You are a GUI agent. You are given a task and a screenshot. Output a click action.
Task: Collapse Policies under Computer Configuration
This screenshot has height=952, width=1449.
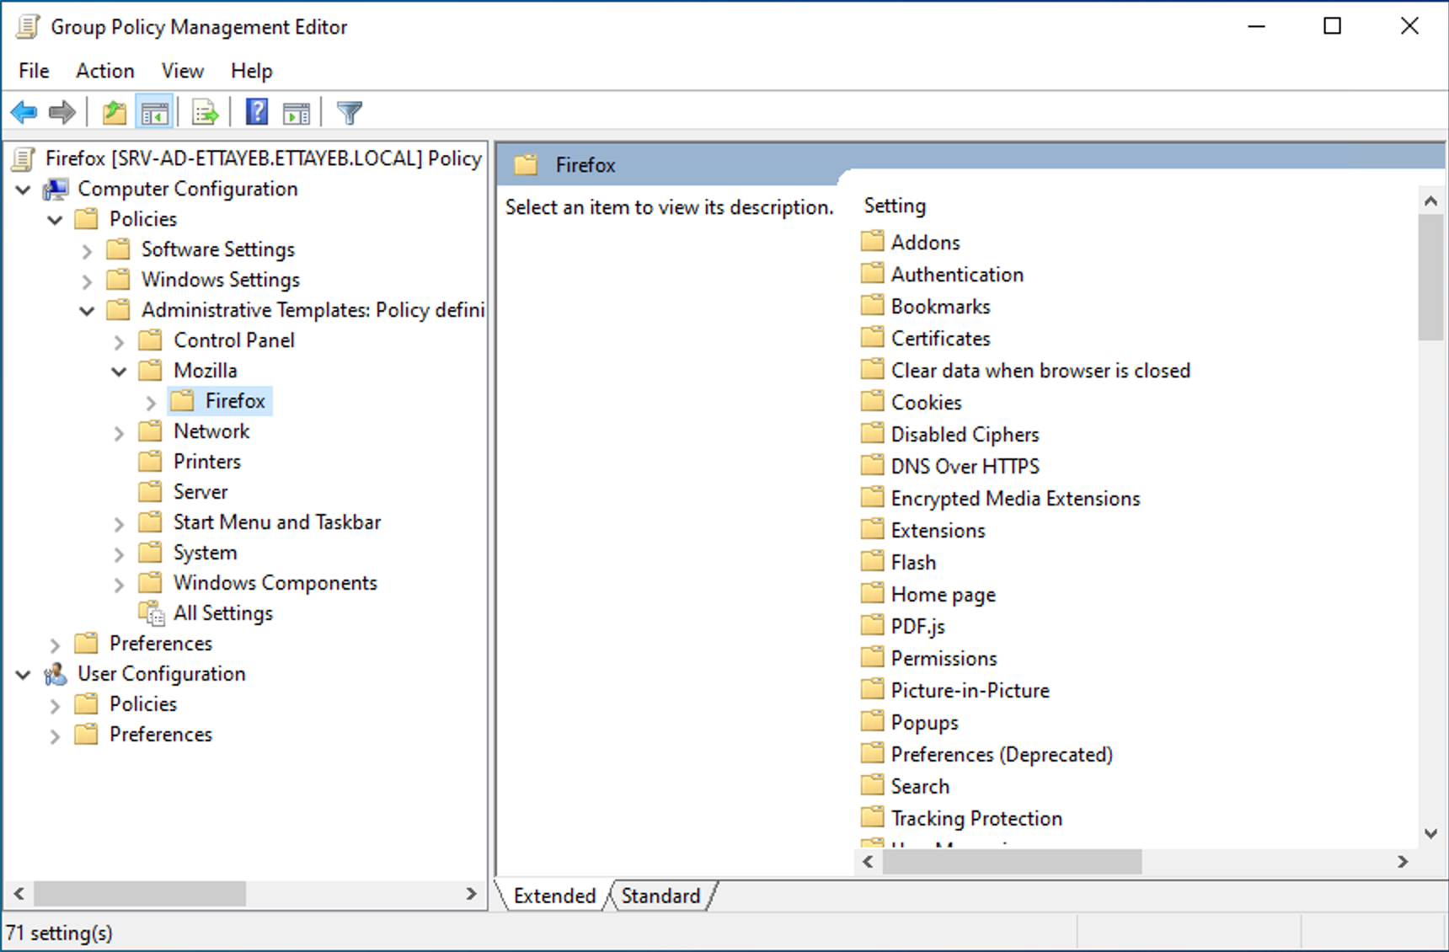click(x=56, y=221)
